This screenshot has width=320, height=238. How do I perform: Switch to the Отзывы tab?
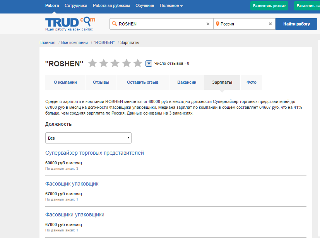[101, 82]
